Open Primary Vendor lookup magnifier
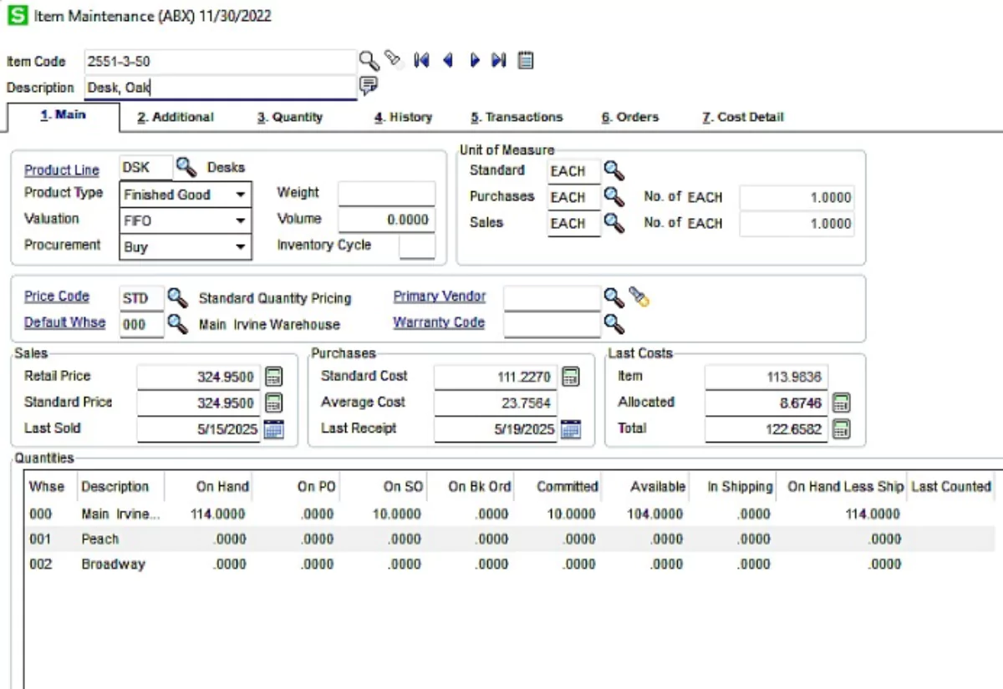Viewport: 1003px width, 689px height. click(x=614, y=296)
